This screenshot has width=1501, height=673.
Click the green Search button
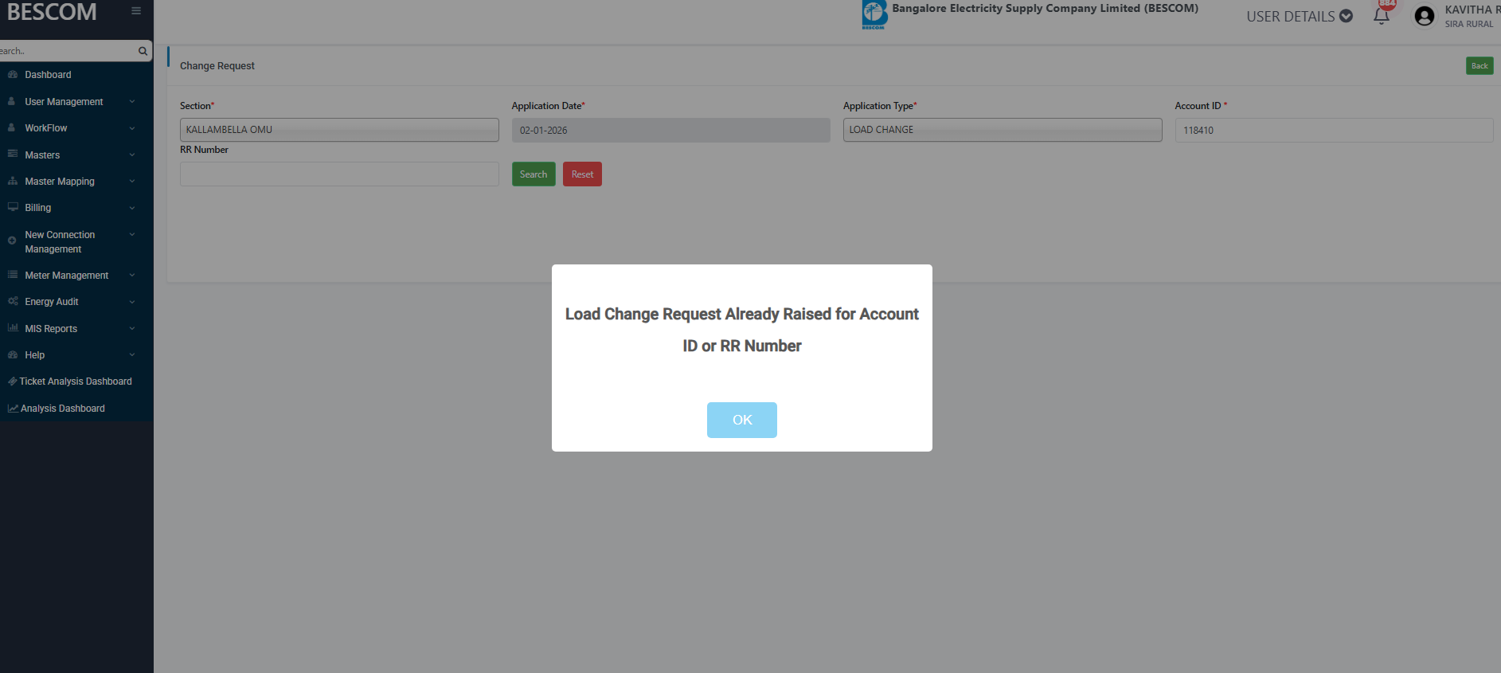(x=534, y=174)
